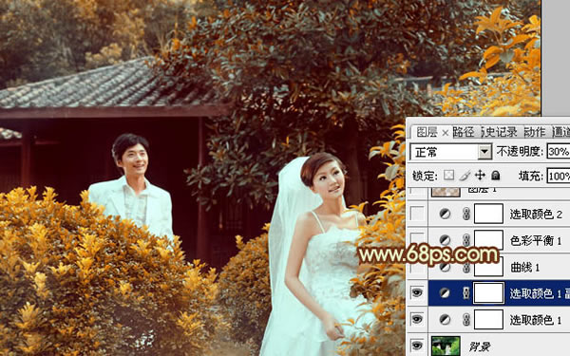
Task: Click mask thumbnail of 色彩平衡 1 layer
Action: [488, 240]
